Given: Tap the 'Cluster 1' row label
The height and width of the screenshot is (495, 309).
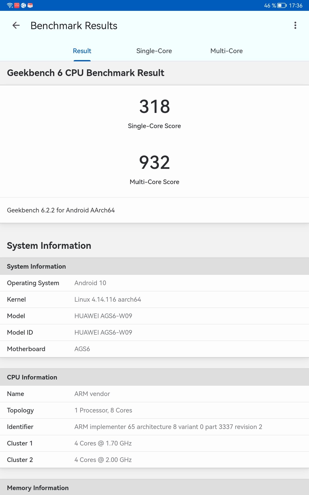Looking at the screenshot, I should coord(20,443).
